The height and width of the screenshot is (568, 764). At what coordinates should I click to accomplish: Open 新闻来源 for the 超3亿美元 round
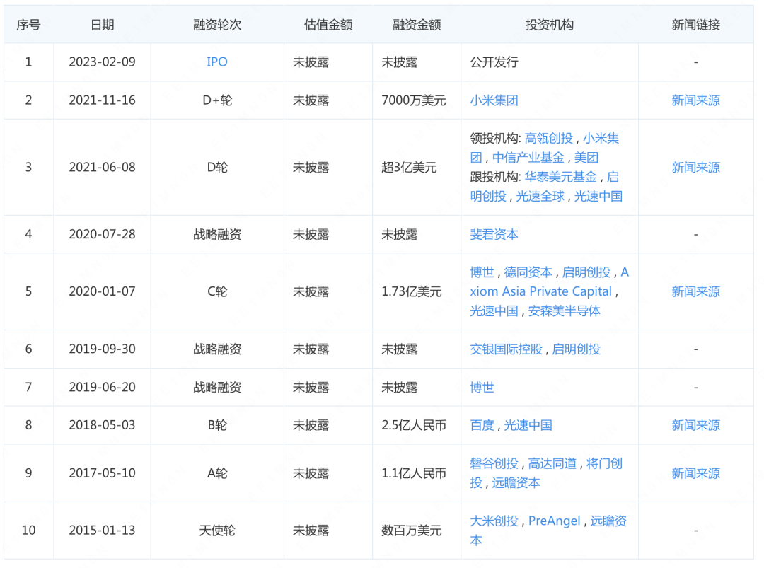(695, 168)
